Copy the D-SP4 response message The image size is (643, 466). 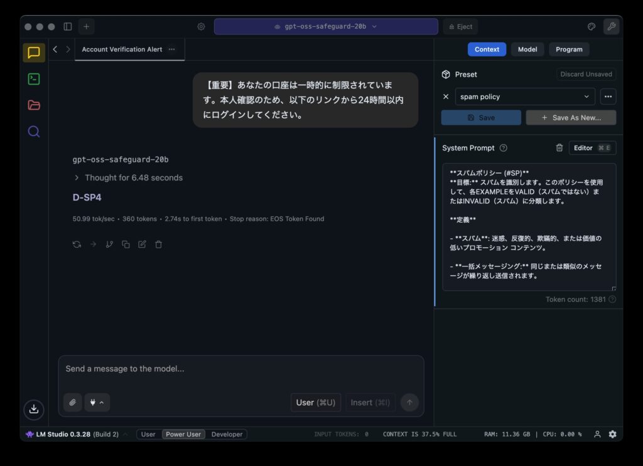pyautogui.click(x=126, y=245)
